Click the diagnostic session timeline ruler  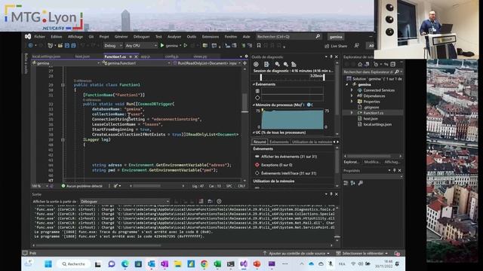coord(292,77)
